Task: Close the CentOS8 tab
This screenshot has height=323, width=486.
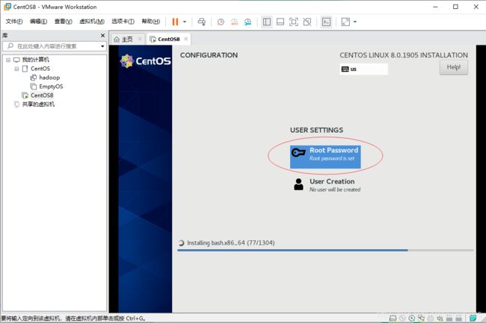Action: coord(186,39)
